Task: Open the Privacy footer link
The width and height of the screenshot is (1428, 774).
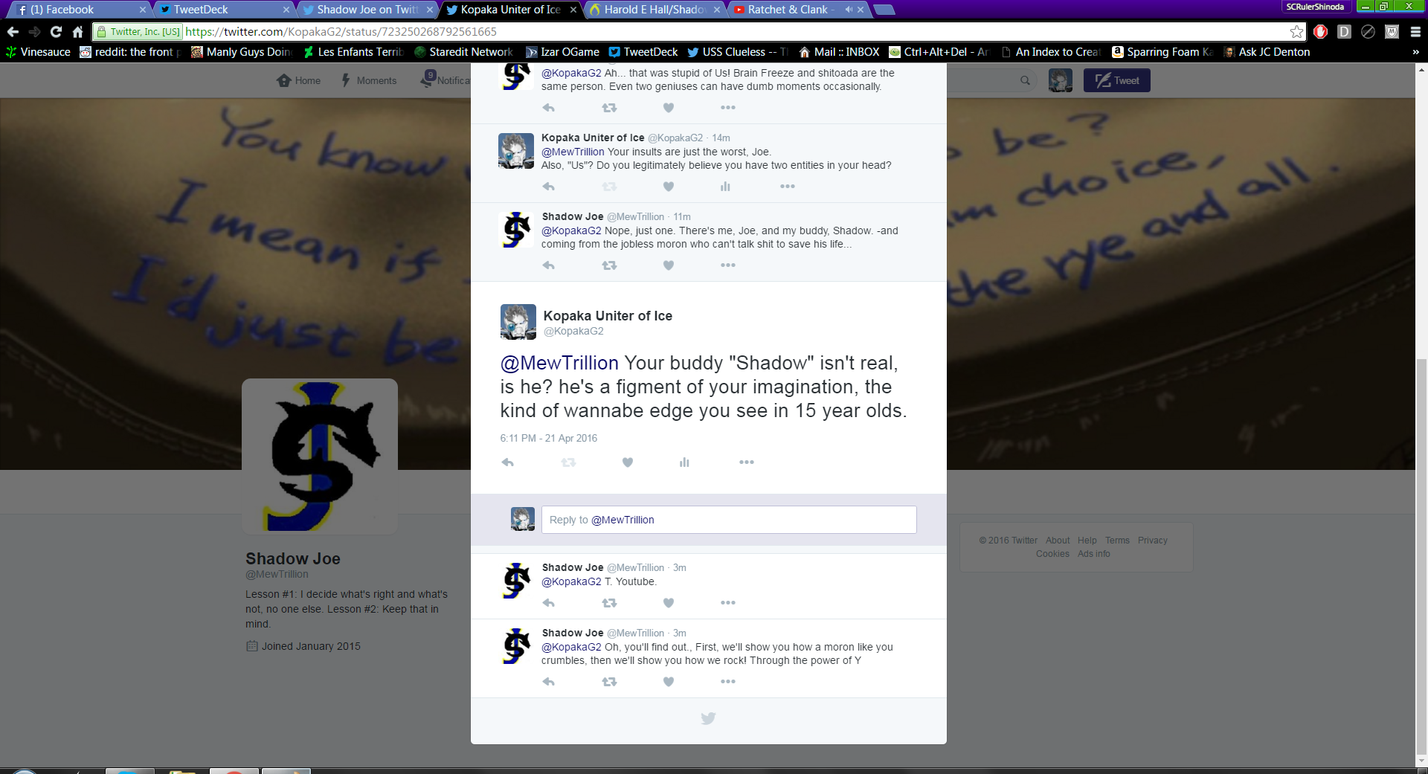Action: tap(1153, 541)
